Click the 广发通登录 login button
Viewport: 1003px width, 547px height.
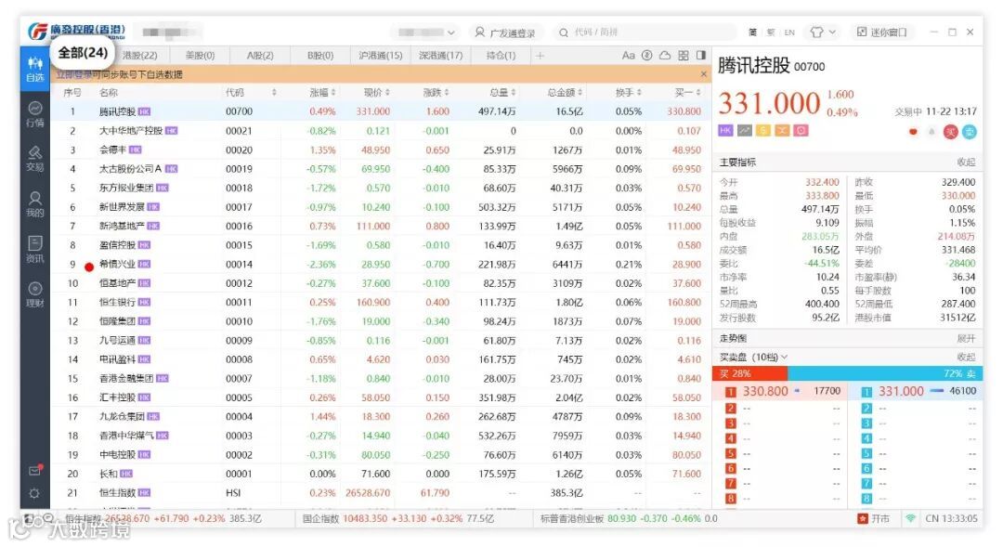[x=505, y=32]
